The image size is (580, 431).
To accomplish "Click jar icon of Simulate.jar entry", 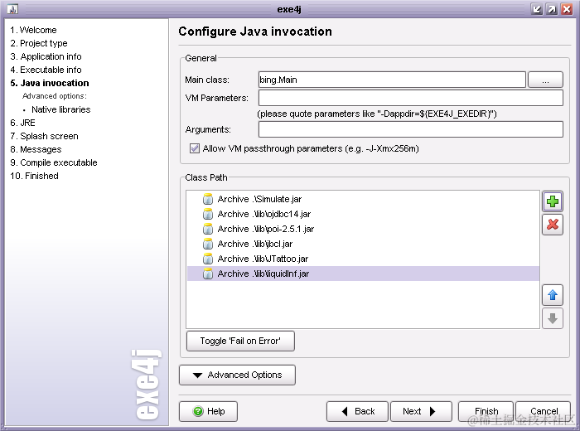I will point(208,199).
